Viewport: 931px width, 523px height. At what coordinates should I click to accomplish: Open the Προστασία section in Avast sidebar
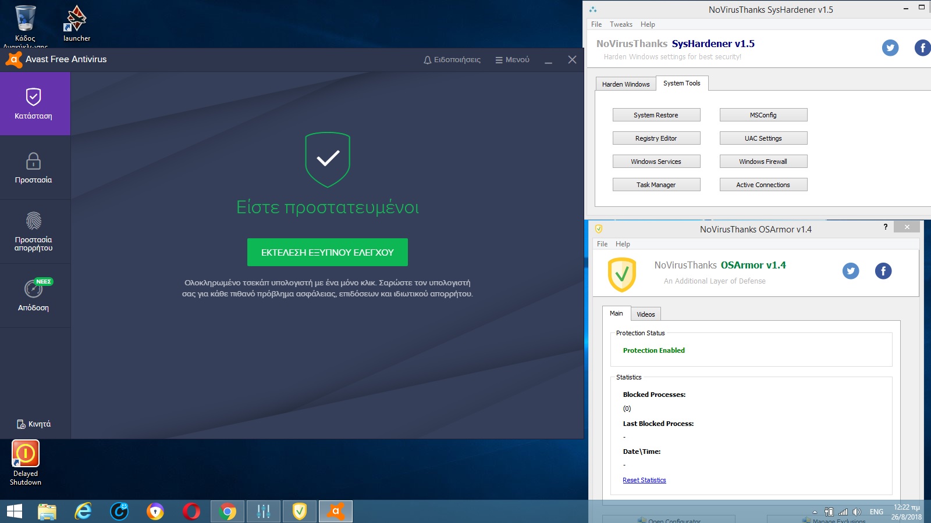tap(35, 168)
